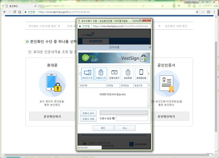Viewport: 219px width, 158px height.
Task: Click 본인확인하기 button under 공인인증서
Action: coord(171,116)
